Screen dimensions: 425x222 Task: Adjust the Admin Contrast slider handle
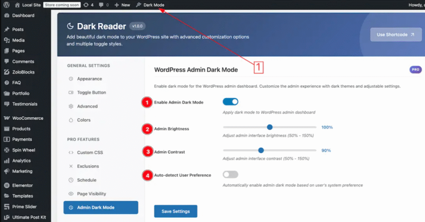pyautogui.click(x=261, y=150)
